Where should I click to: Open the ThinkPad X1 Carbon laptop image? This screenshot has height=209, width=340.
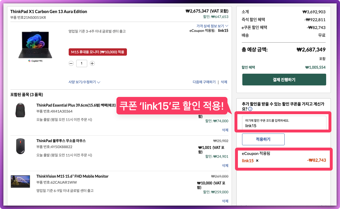tap(35, 45)
